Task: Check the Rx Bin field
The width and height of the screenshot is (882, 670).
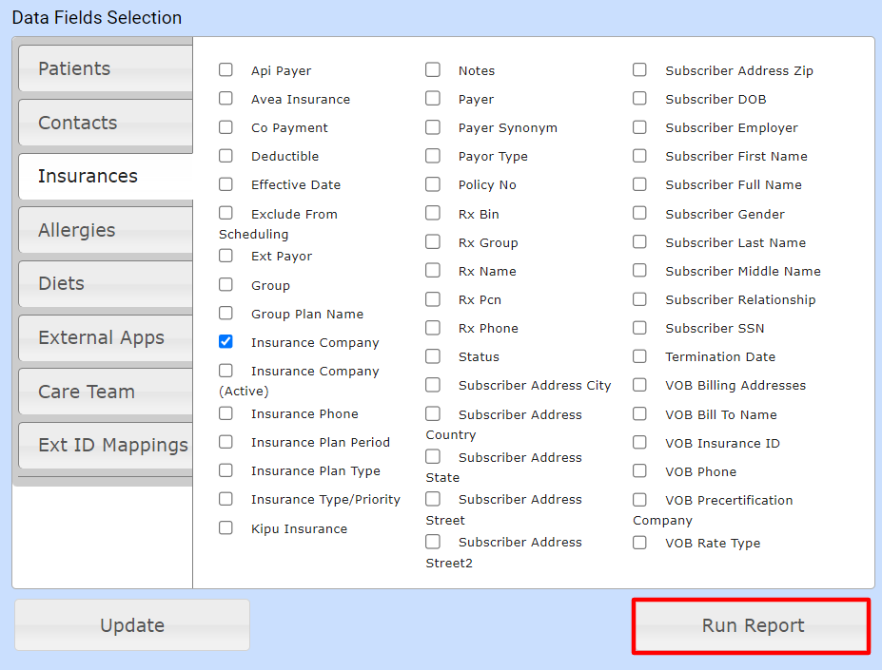Action: 433,213
